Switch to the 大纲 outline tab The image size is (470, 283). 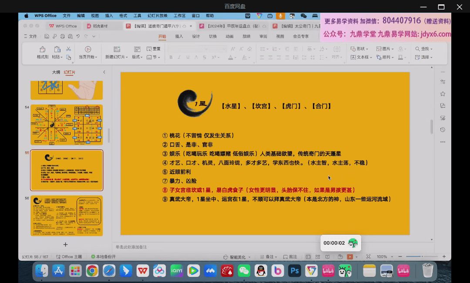[56, 72]
